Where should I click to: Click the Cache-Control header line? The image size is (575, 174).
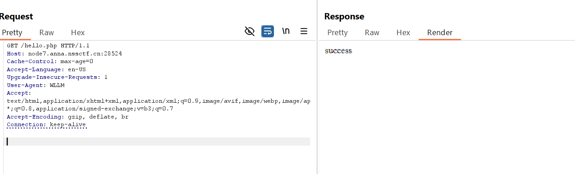(50, 61)
